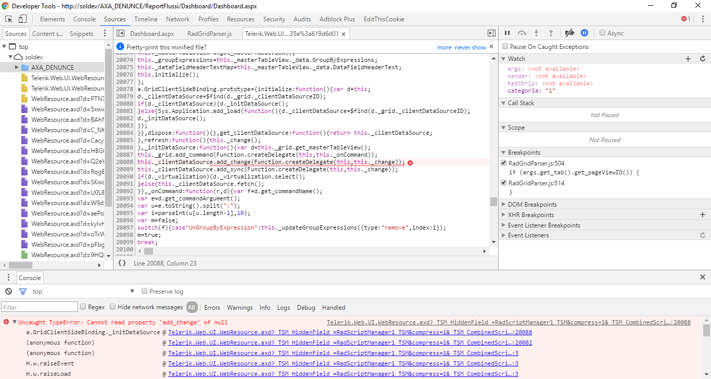Add a new watch expression
The image size is (711, 379).
point(688,59)
